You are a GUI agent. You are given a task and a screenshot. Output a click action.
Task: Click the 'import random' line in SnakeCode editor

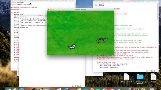coord(99,5)
